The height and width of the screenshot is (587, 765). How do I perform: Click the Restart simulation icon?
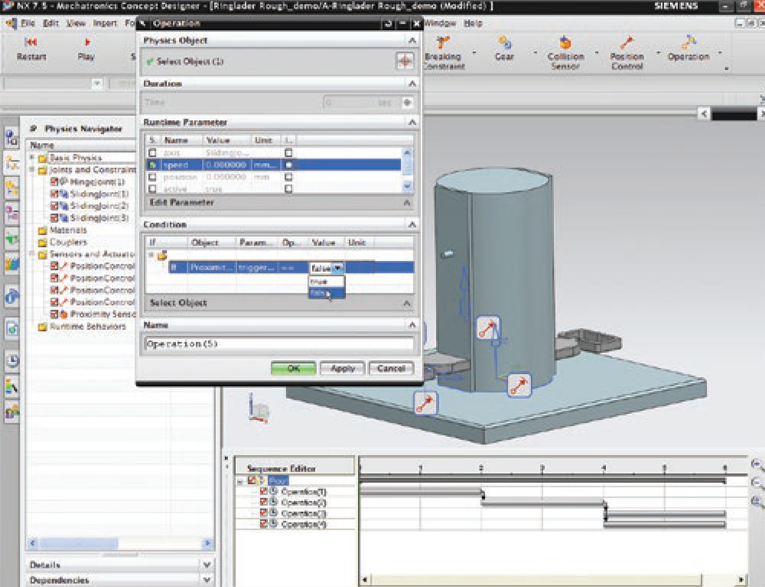pos(31,43)
